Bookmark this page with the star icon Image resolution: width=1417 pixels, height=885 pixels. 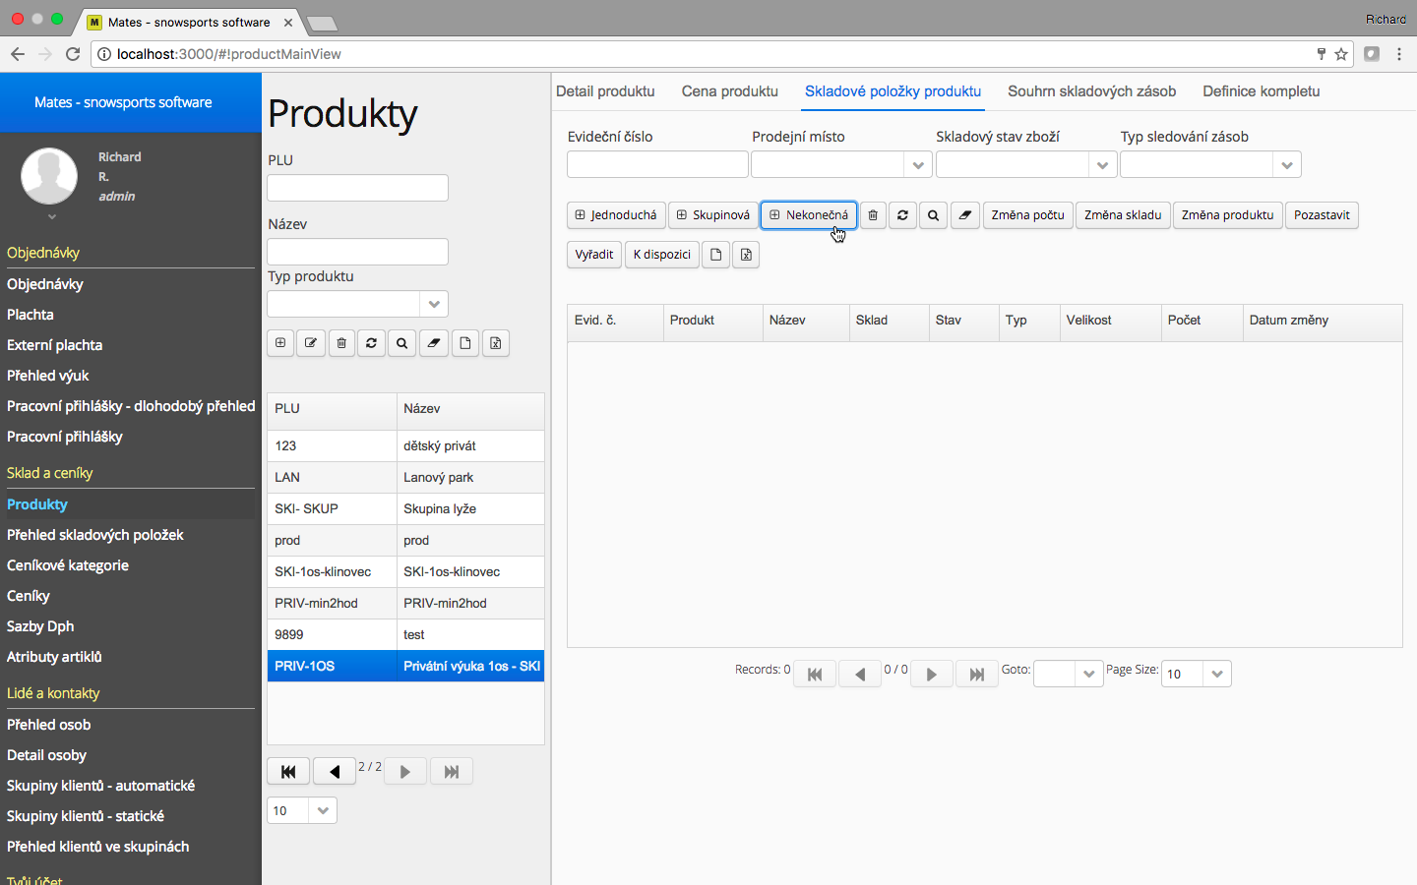tap(1341, 54)
